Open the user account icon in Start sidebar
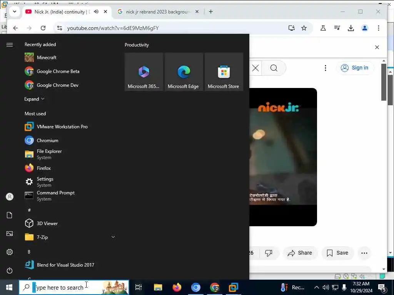 pos(10,197)
